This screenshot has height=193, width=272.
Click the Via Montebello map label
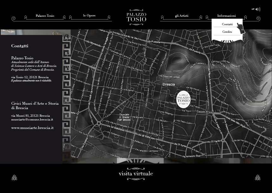(93, 44)
